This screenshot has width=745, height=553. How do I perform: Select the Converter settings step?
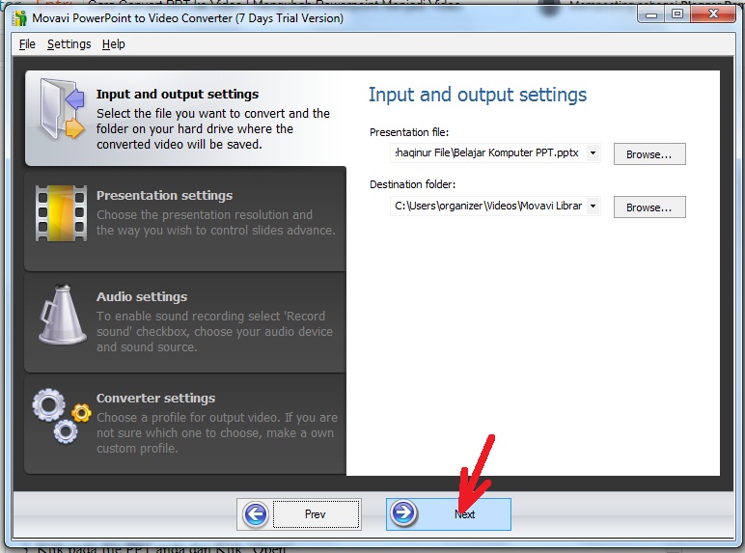[185, 424]
